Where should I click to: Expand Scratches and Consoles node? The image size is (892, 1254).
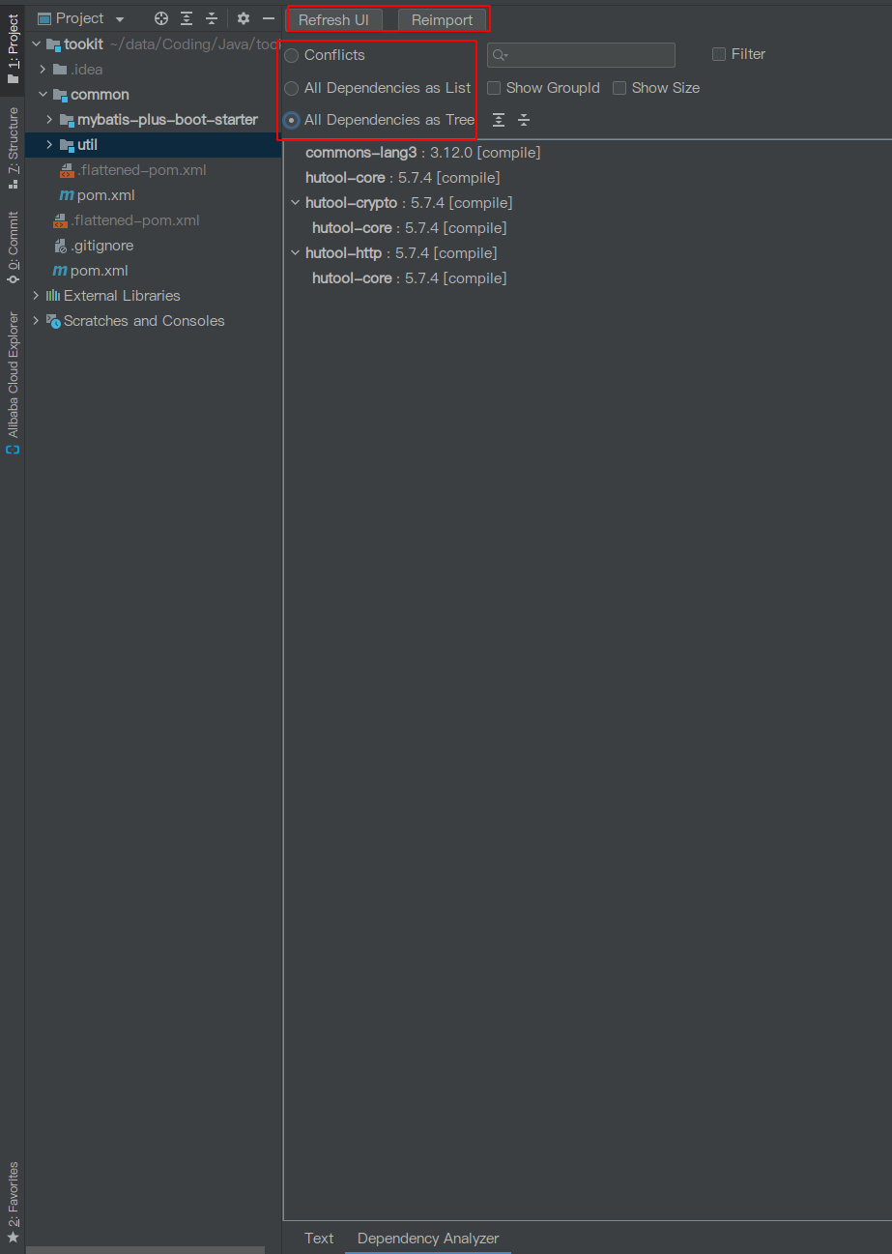coord(36,321)
